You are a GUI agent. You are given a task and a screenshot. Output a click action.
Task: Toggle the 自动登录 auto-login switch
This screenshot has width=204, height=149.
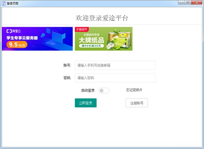[104, 90]
